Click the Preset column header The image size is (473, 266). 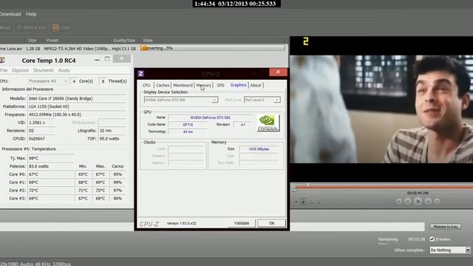pyautogui.click(x=52, y=41)
